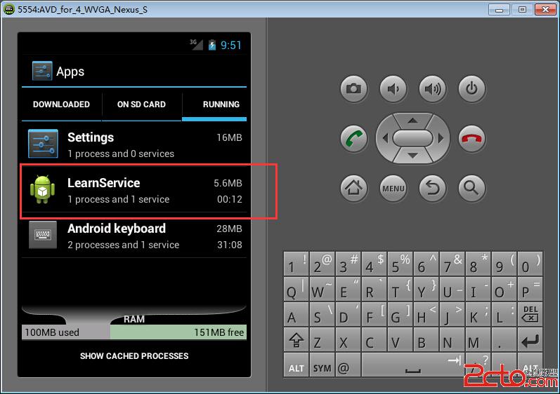The image size is (560, 394).
Task: Click the 3G signal status icon
Action: 196,45
